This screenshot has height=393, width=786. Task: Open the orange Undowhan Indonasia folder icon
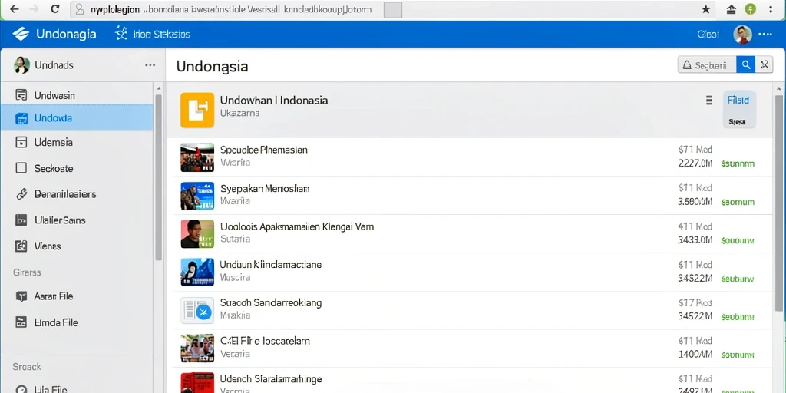197,110
